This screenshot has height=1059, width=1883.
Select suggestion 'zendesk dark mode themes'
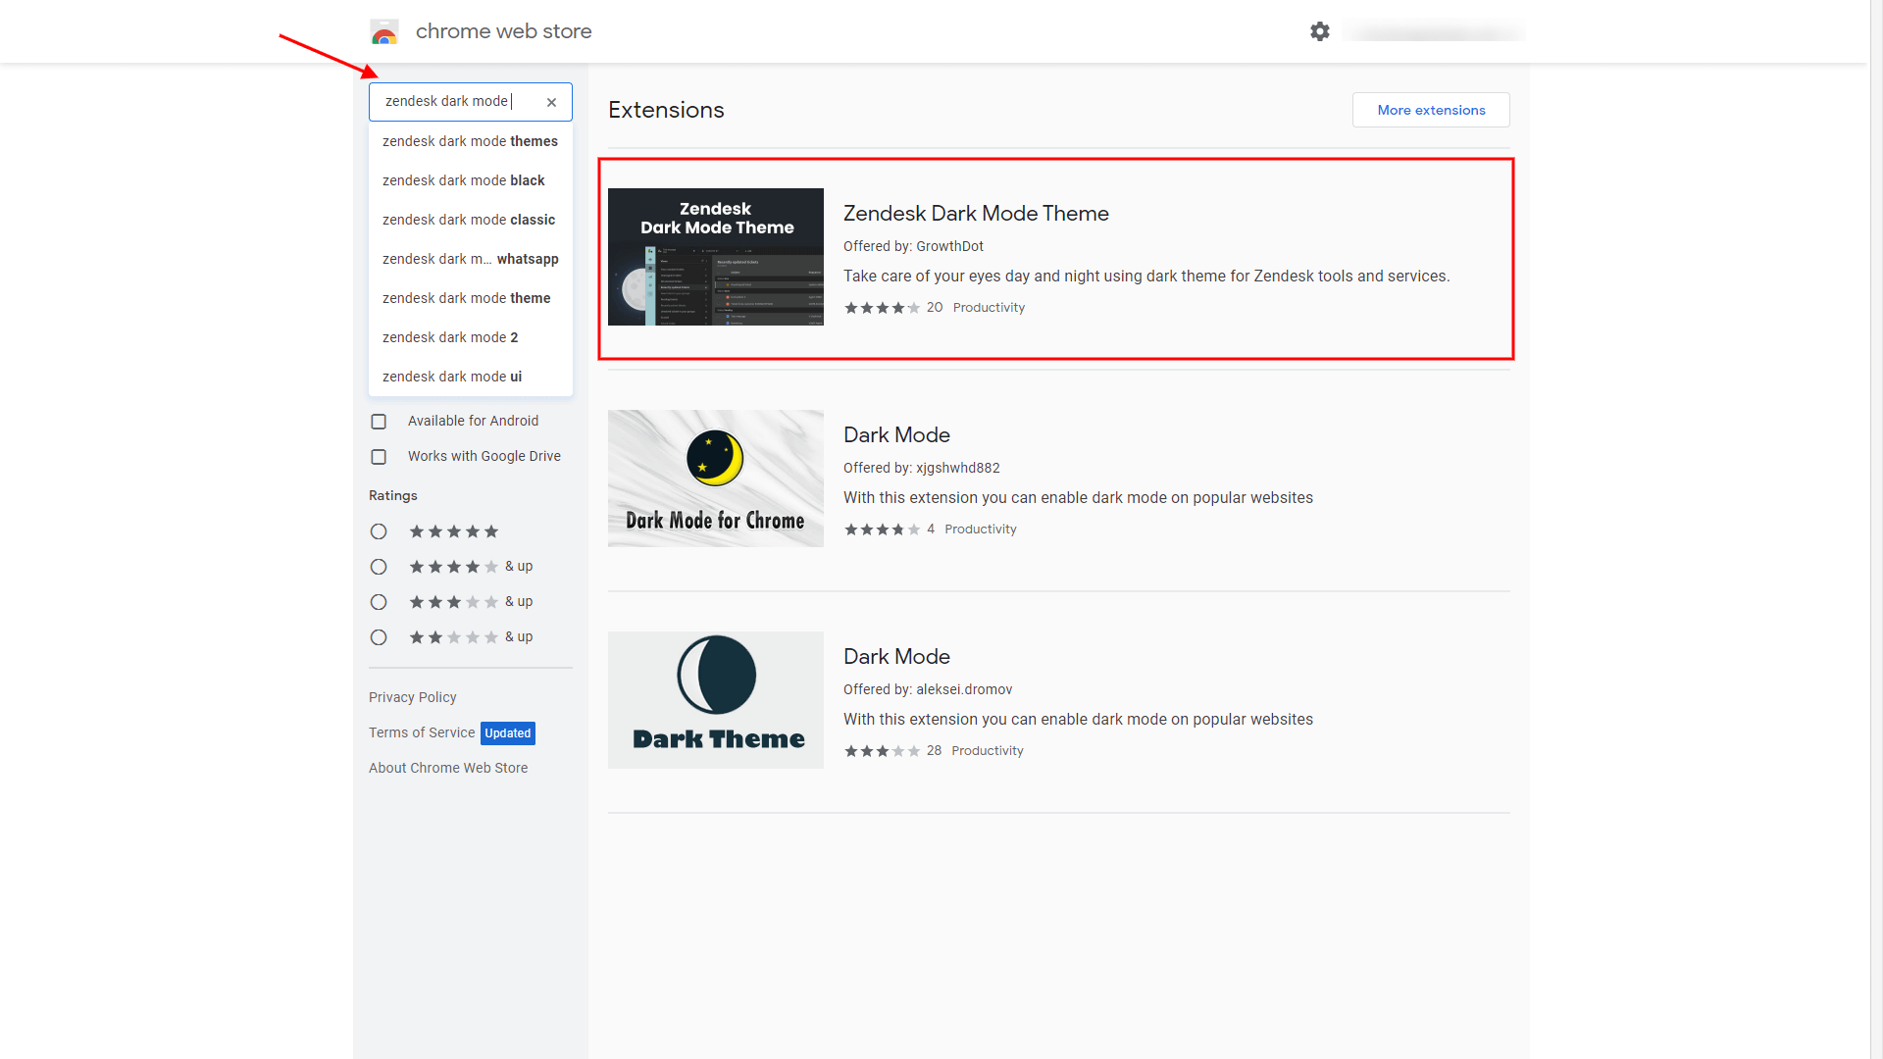click(471, 141)
